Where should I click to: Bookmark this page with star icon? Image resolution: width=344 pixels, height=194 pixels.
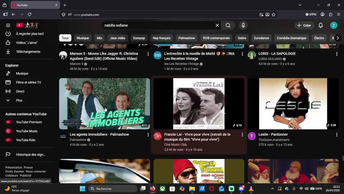[274, 15]
